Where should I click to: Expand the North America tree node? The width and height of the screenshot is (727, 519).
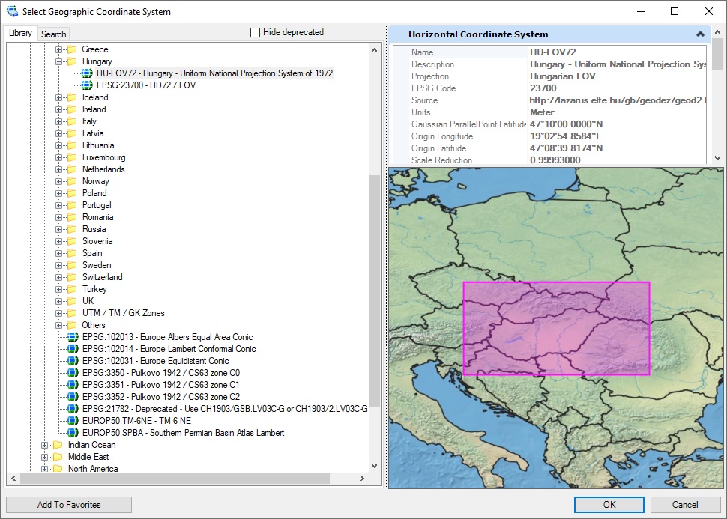click(x=45, y=469)
